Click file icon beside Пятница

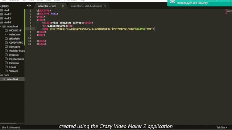pos(6,63)
